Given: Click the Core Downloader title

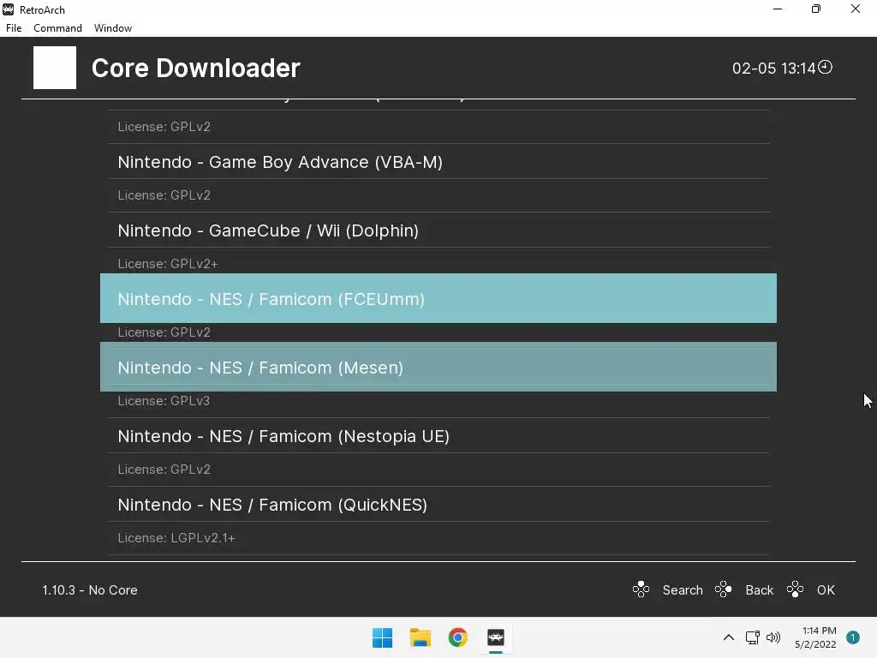Looking at the screenshot, I should (196, 69).
